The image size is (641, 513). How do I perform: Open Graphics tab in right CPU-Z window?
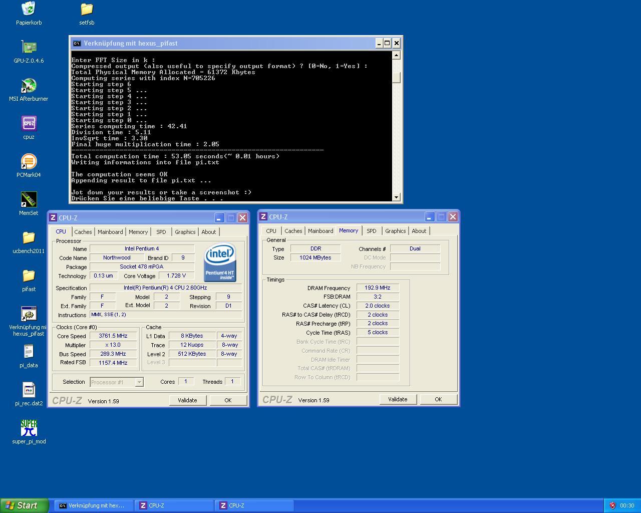[x=396, y=231]
